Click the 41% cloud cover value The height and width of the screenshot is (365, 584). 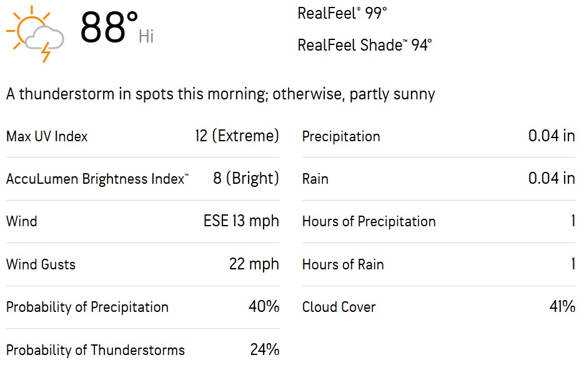pyautogui.click(x=562, y=306)
